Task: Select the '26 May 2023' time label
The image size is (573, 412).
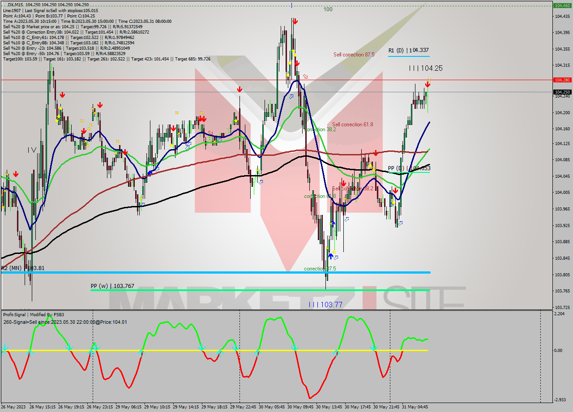Action: click(13, 407)
